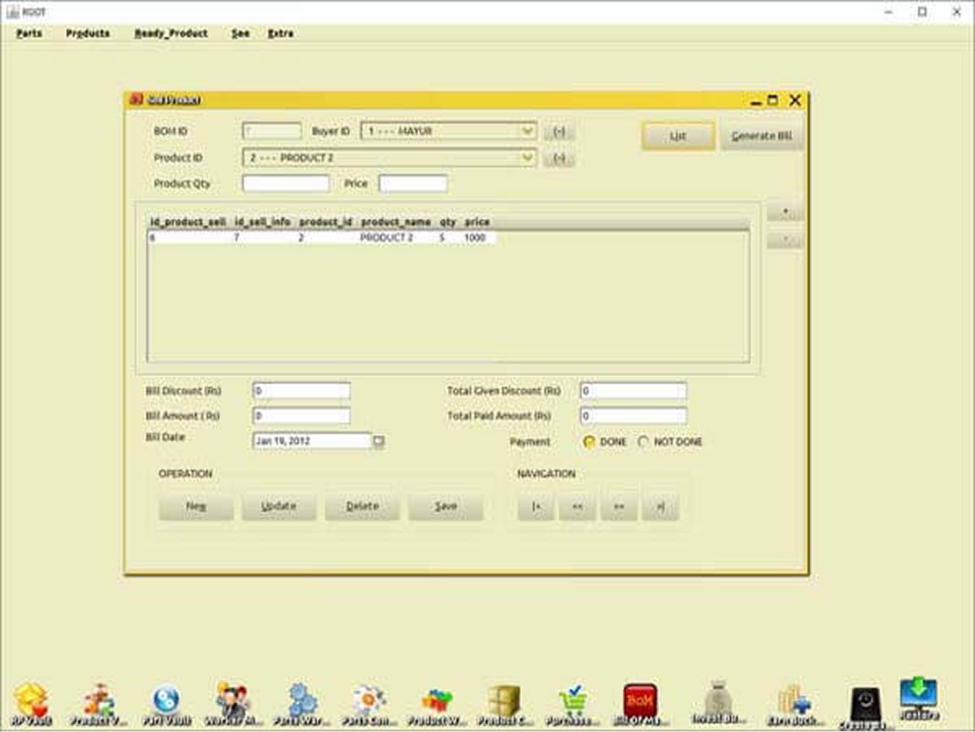Open the Parts Consumption orange gear icon
This screenshot has height=732, width=975.
(x=369, y=705)
